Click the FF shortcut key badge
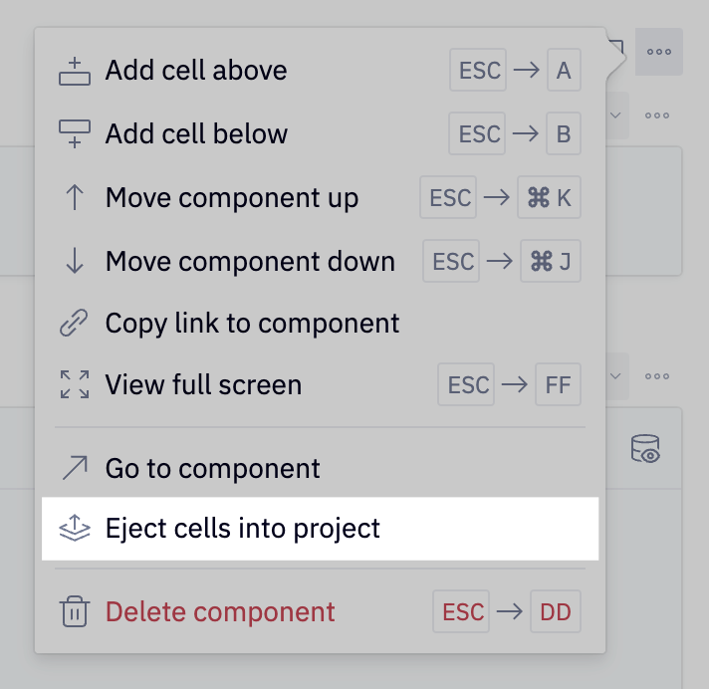 click(x=557, y=384)
